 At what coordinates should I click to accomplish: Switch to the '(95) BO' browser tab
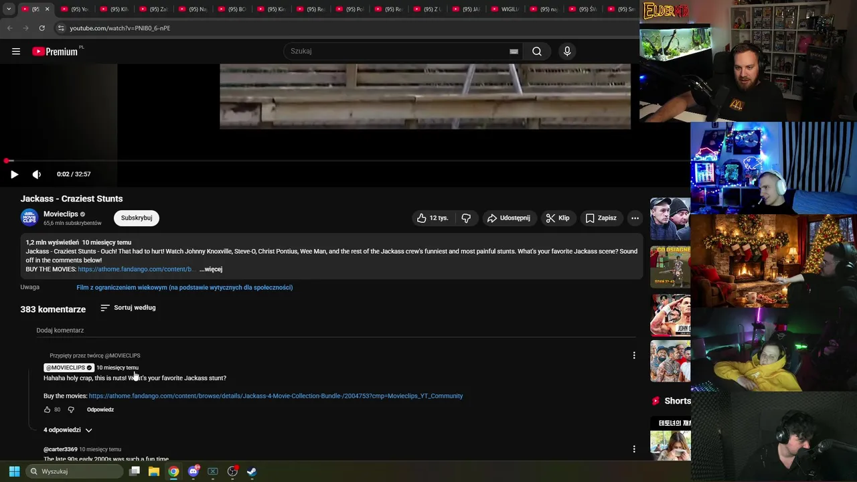point(232,9)
